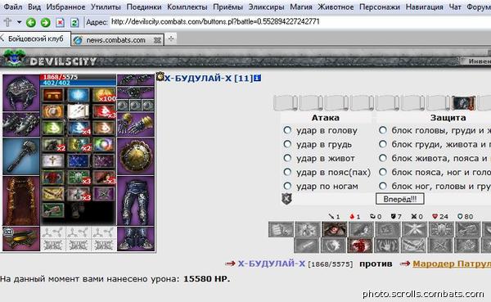Click the green page refresh icon
The image size is (491, 302).
74,23
